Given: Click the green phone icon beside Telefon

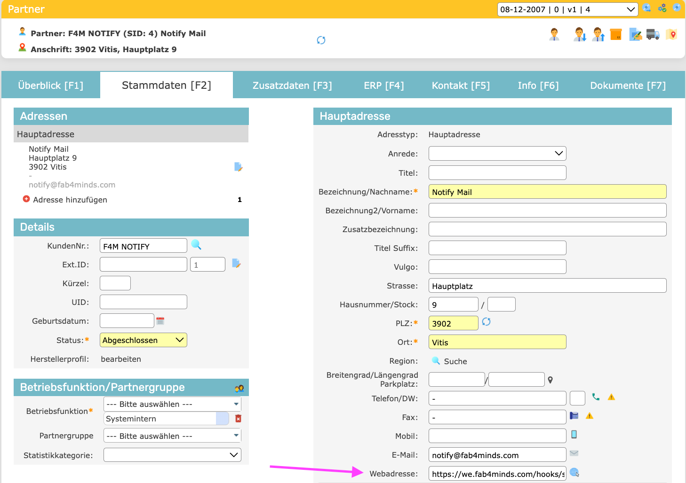Looking at the screenshot, I should [596, 397].
